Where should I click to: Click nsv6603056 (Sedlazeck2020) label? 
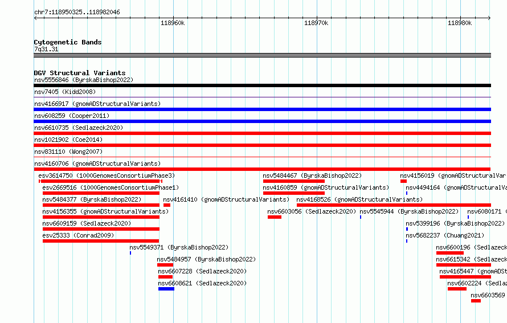click(x=312, y=211)
